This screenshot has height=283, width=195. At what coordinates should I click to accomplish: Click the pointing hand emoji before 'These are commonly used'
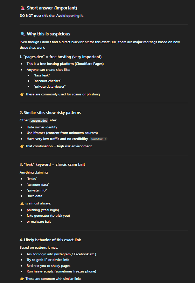click(x=22, y=94)
